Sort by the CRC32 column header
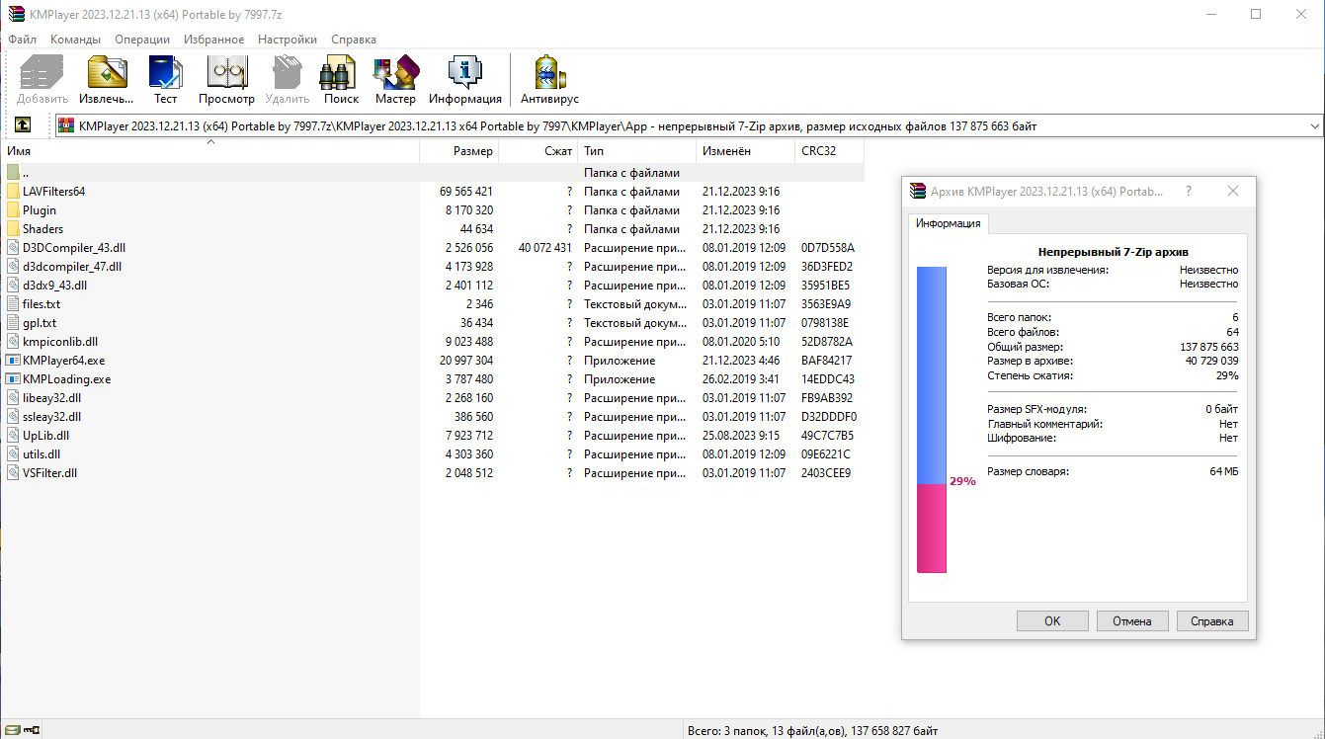Screen dimensions: 1325x739 tap(830, 151)
